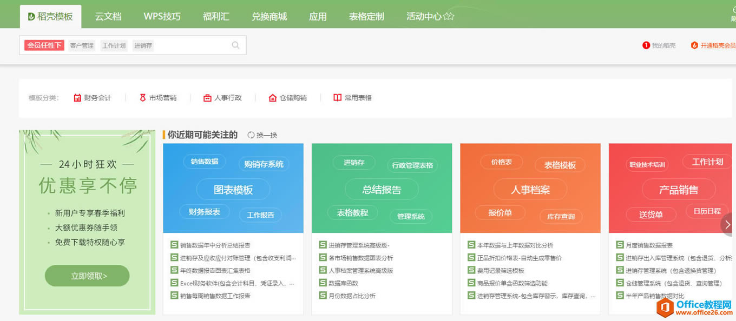
Task: Click spreadsheet icon beside 进销存管理系统高级版
Action: [x=323, y=245]
